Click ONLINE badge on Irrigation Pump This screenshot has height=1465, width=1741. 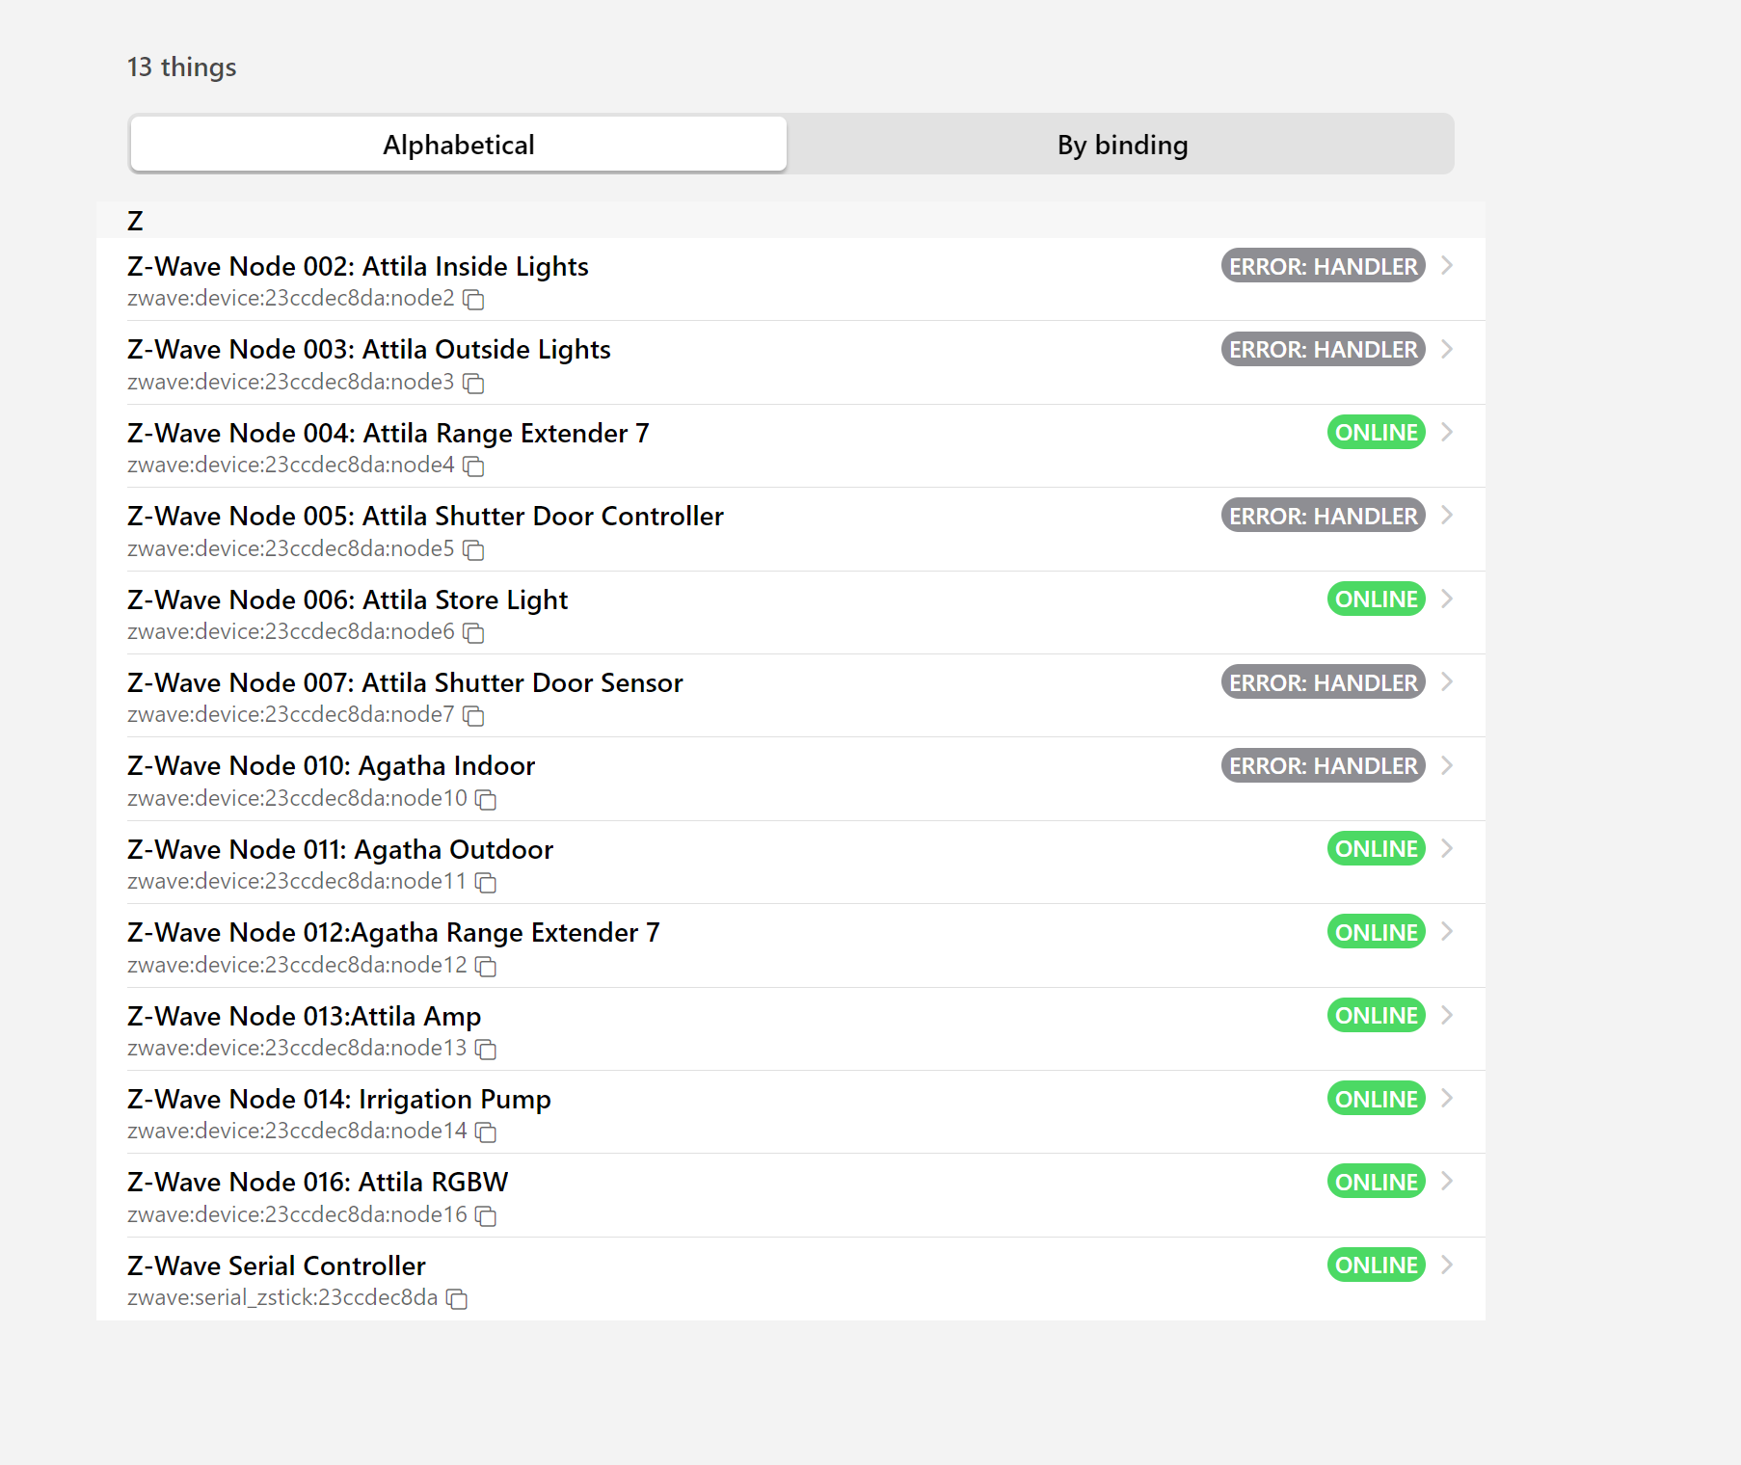click(x=1376, y=1099)
